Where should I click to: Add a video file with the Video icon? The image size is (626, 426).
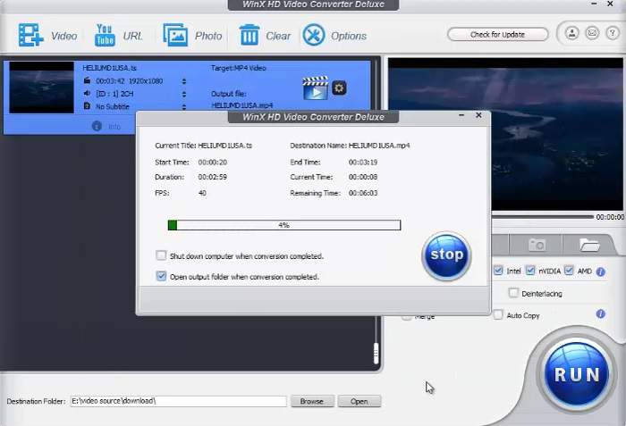click(31, 35)
